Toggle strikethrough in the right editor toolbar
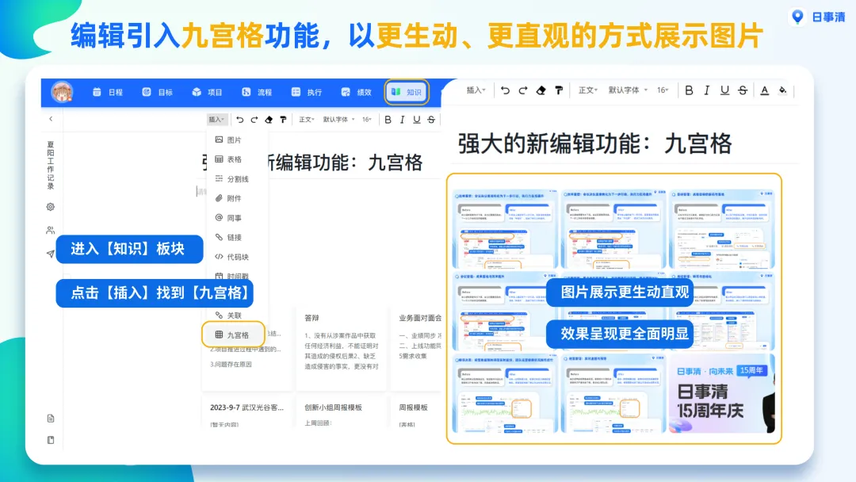Viewport: 856px width, 482px height. pos(743,90)
